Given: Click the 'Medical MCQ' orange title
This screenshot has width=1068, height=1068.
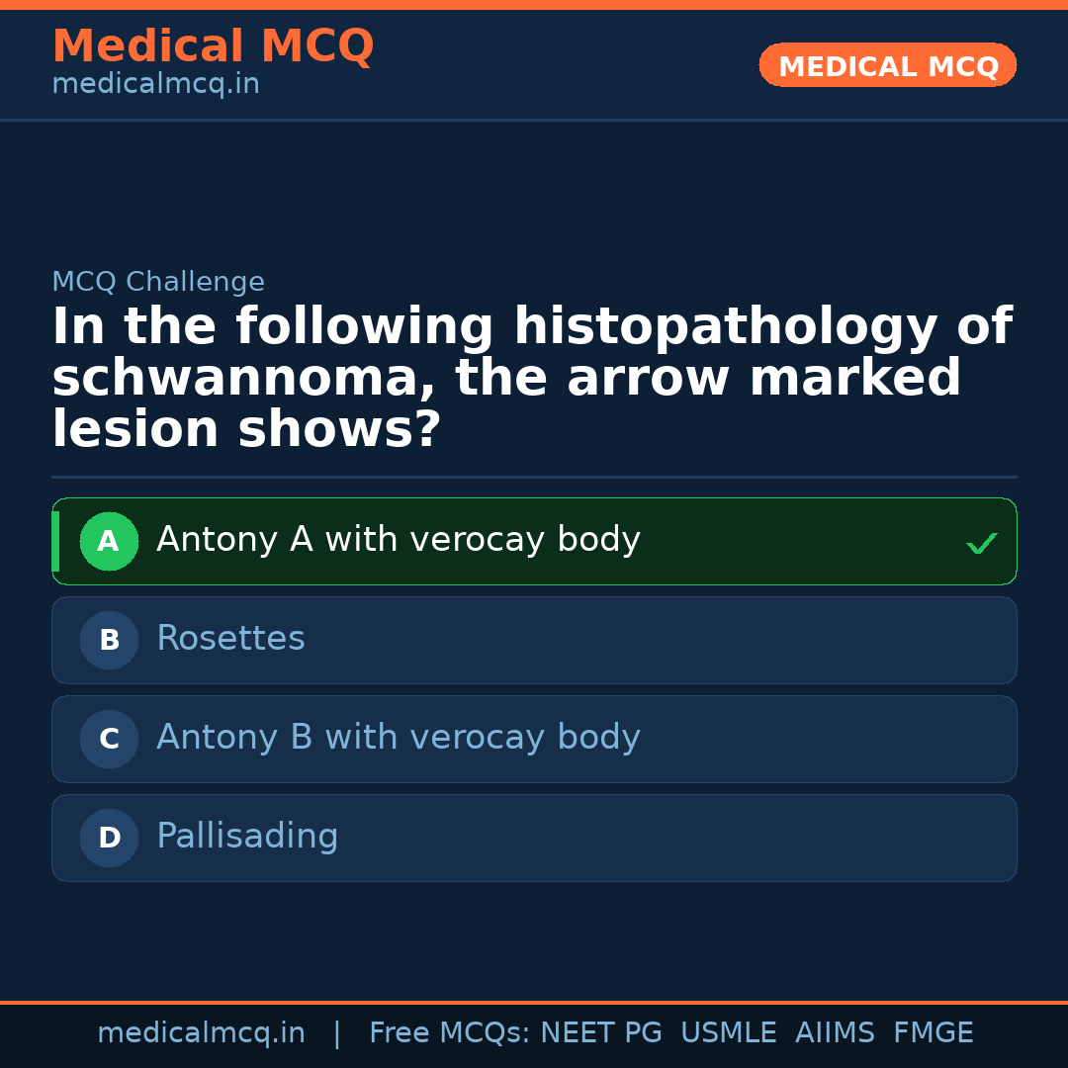Looking at the screenshot, I should pos(213,46).
